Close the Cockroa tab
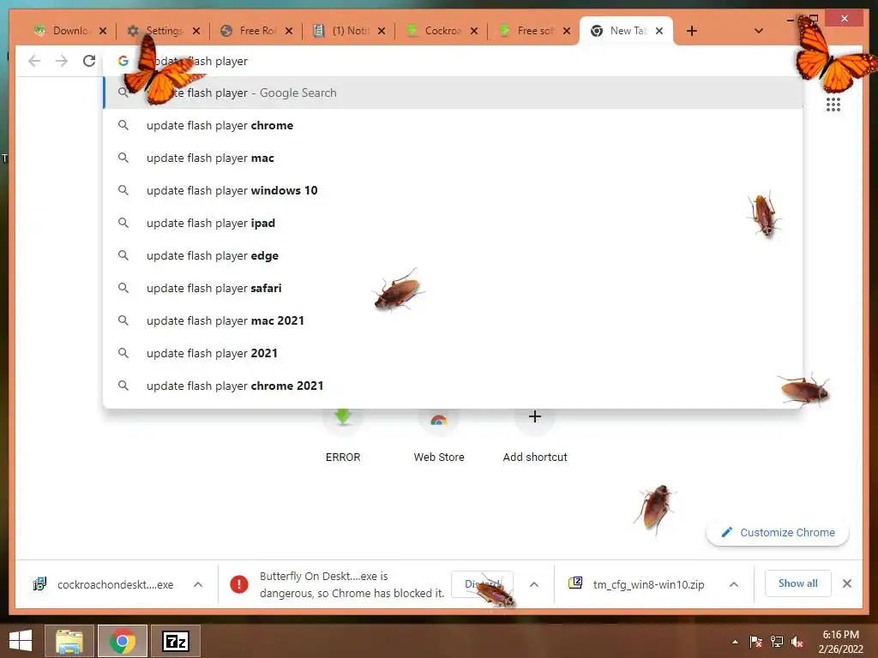878x658 pixels. click(473, 31)
